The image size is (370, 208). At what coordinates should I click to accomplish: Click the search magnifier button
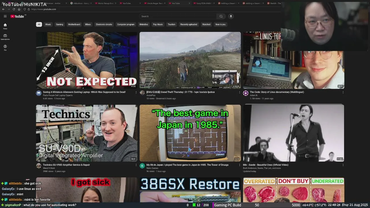[x=221, y=16]
